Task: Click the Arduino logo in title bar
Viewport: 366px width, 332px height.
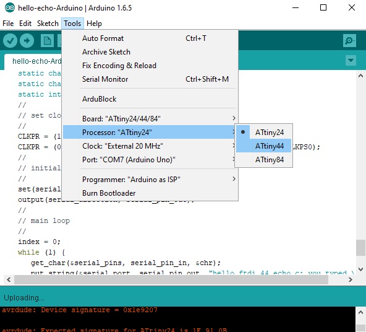Action: (9, 7)
